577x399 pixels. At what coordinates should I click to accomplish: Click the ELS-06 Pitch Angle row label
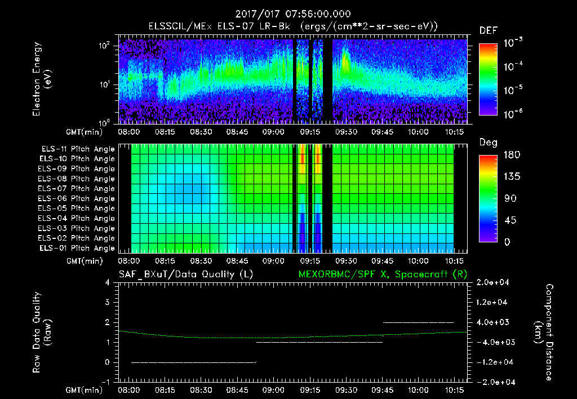(x=77, y=199)
